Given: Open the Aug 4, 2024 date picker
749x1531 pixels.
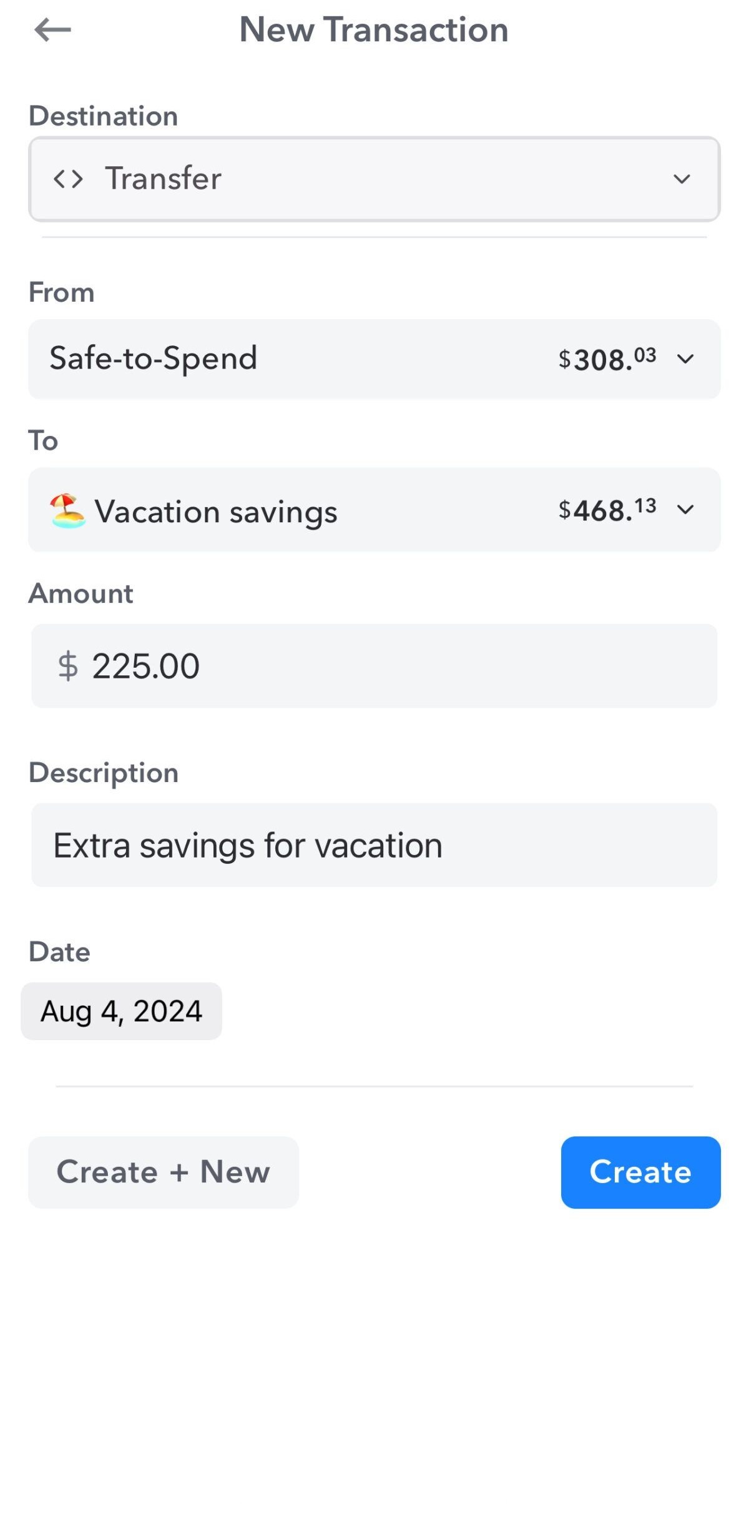Looking at the screenshot, I should point(122,1011).
